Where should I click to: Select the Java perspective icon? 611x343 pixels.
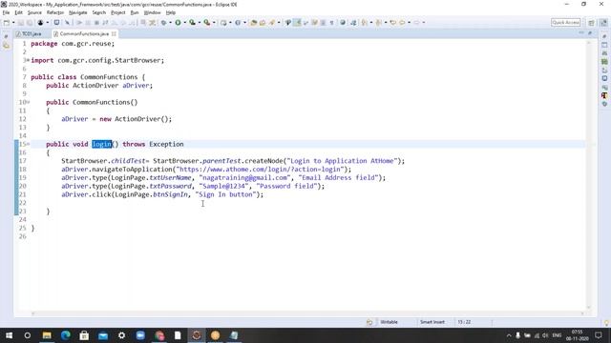(604, 23)
